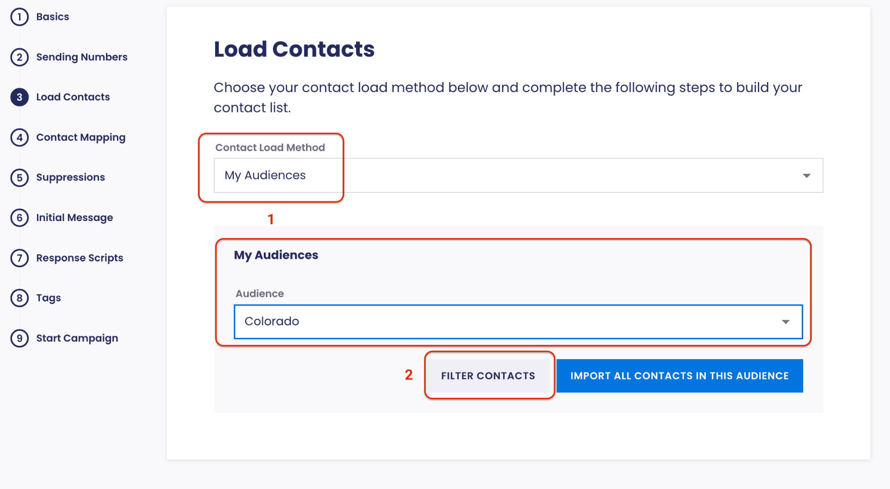The height and width of the screenshot is (489, 890).
Task: Click the step 2 number circle
Action: click(20, 57)
